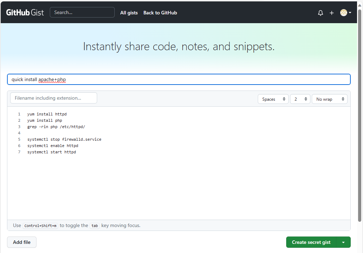Click line number 5 in the editor
This screenshot has width=363, height=253.
pyautogui.click(x=19, y=139)
